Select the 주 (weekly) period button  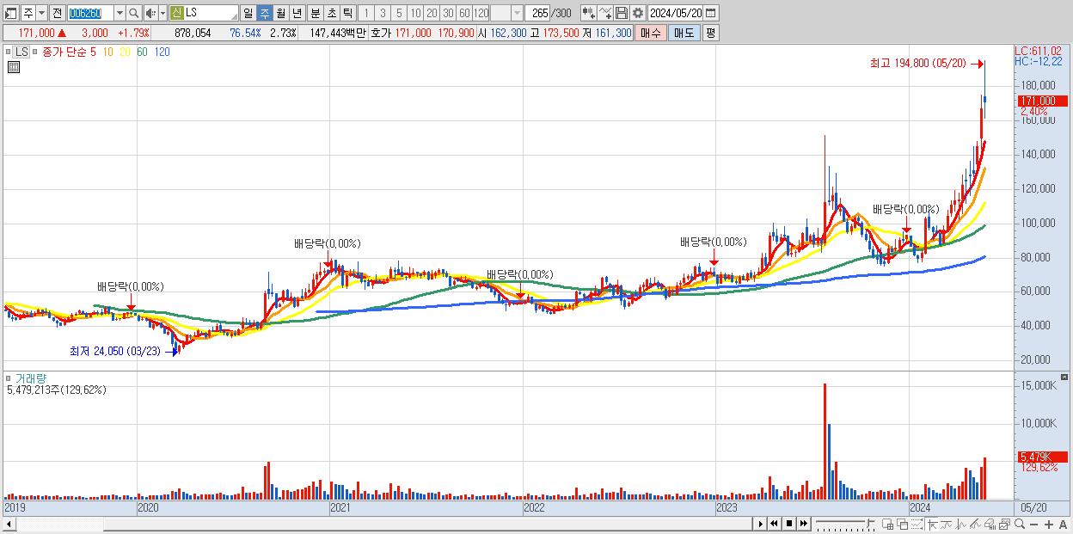(x=264, y=13)
